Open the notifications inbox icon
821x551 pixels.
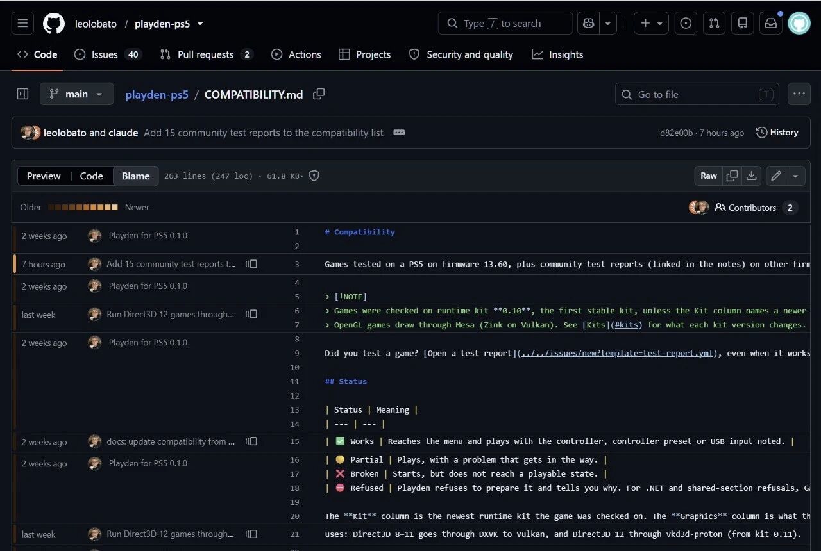coord(771,24)
